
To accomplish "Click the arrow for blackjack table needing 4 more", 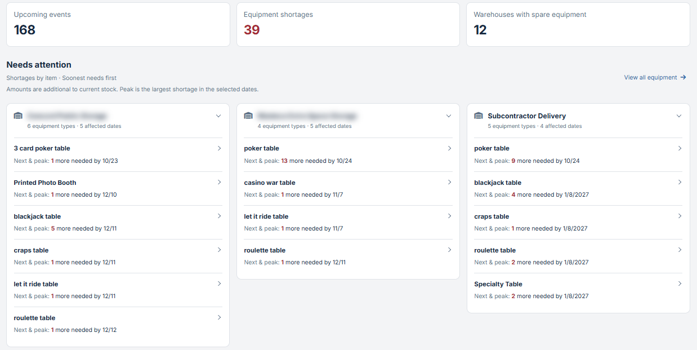I will (680, 182).
